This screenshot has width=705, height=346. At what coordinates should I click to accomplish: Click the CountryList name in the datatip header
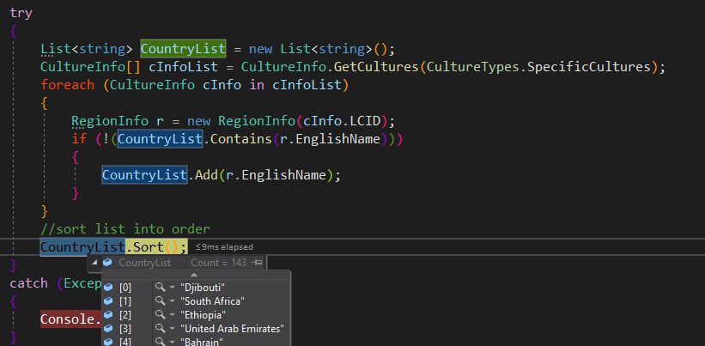click(x=145, y=263)
